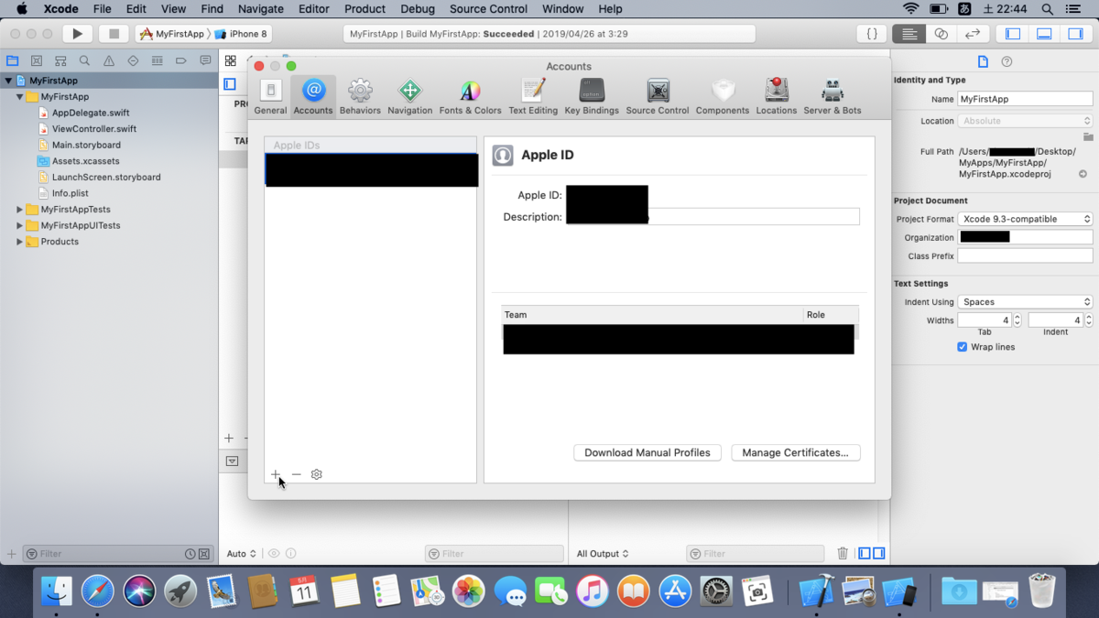
Task: Open the File inspector
Action: [x=983, y=61]
